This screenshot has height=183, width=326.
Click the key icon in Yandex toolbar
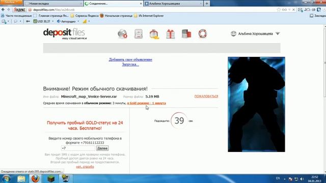(28, 21)
